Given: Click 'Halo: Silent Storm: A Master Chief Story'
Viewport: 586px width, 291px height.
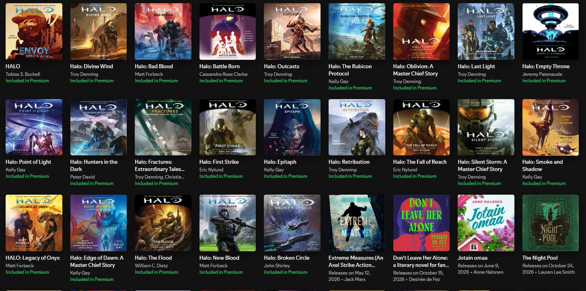Looking at the screenshot, I should pos(482,165).
